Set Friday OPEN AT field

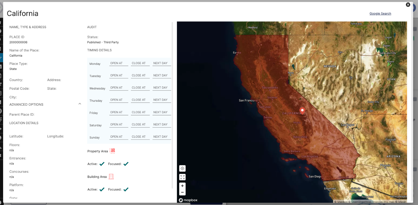(x=119, y=112)
